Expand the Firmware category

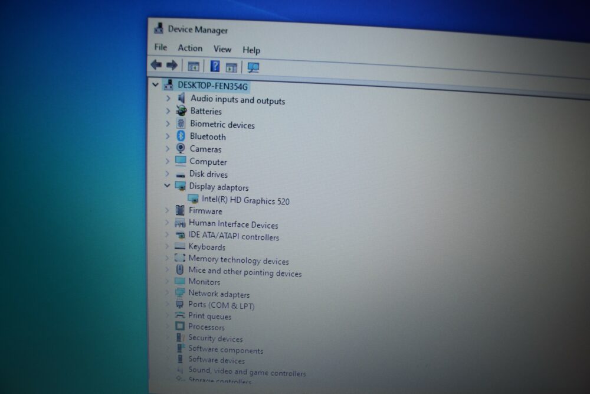[167, 210]
